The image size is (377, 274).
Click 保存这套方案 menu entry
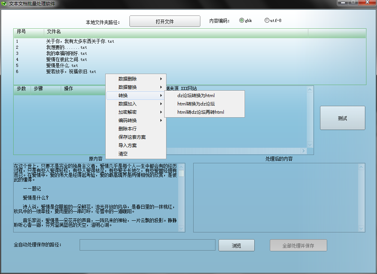coord(132,137)
